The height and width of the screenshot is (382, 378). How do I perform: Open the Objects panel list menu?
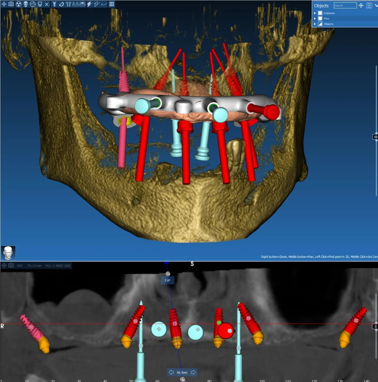click(369, 5)
